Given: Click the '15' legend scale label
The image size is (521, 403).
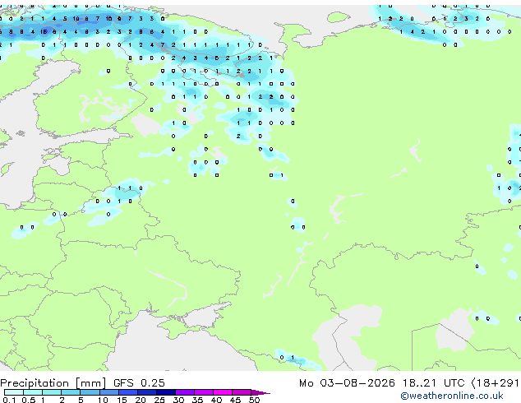Looking at the screenshot, I should click(122, 400).
